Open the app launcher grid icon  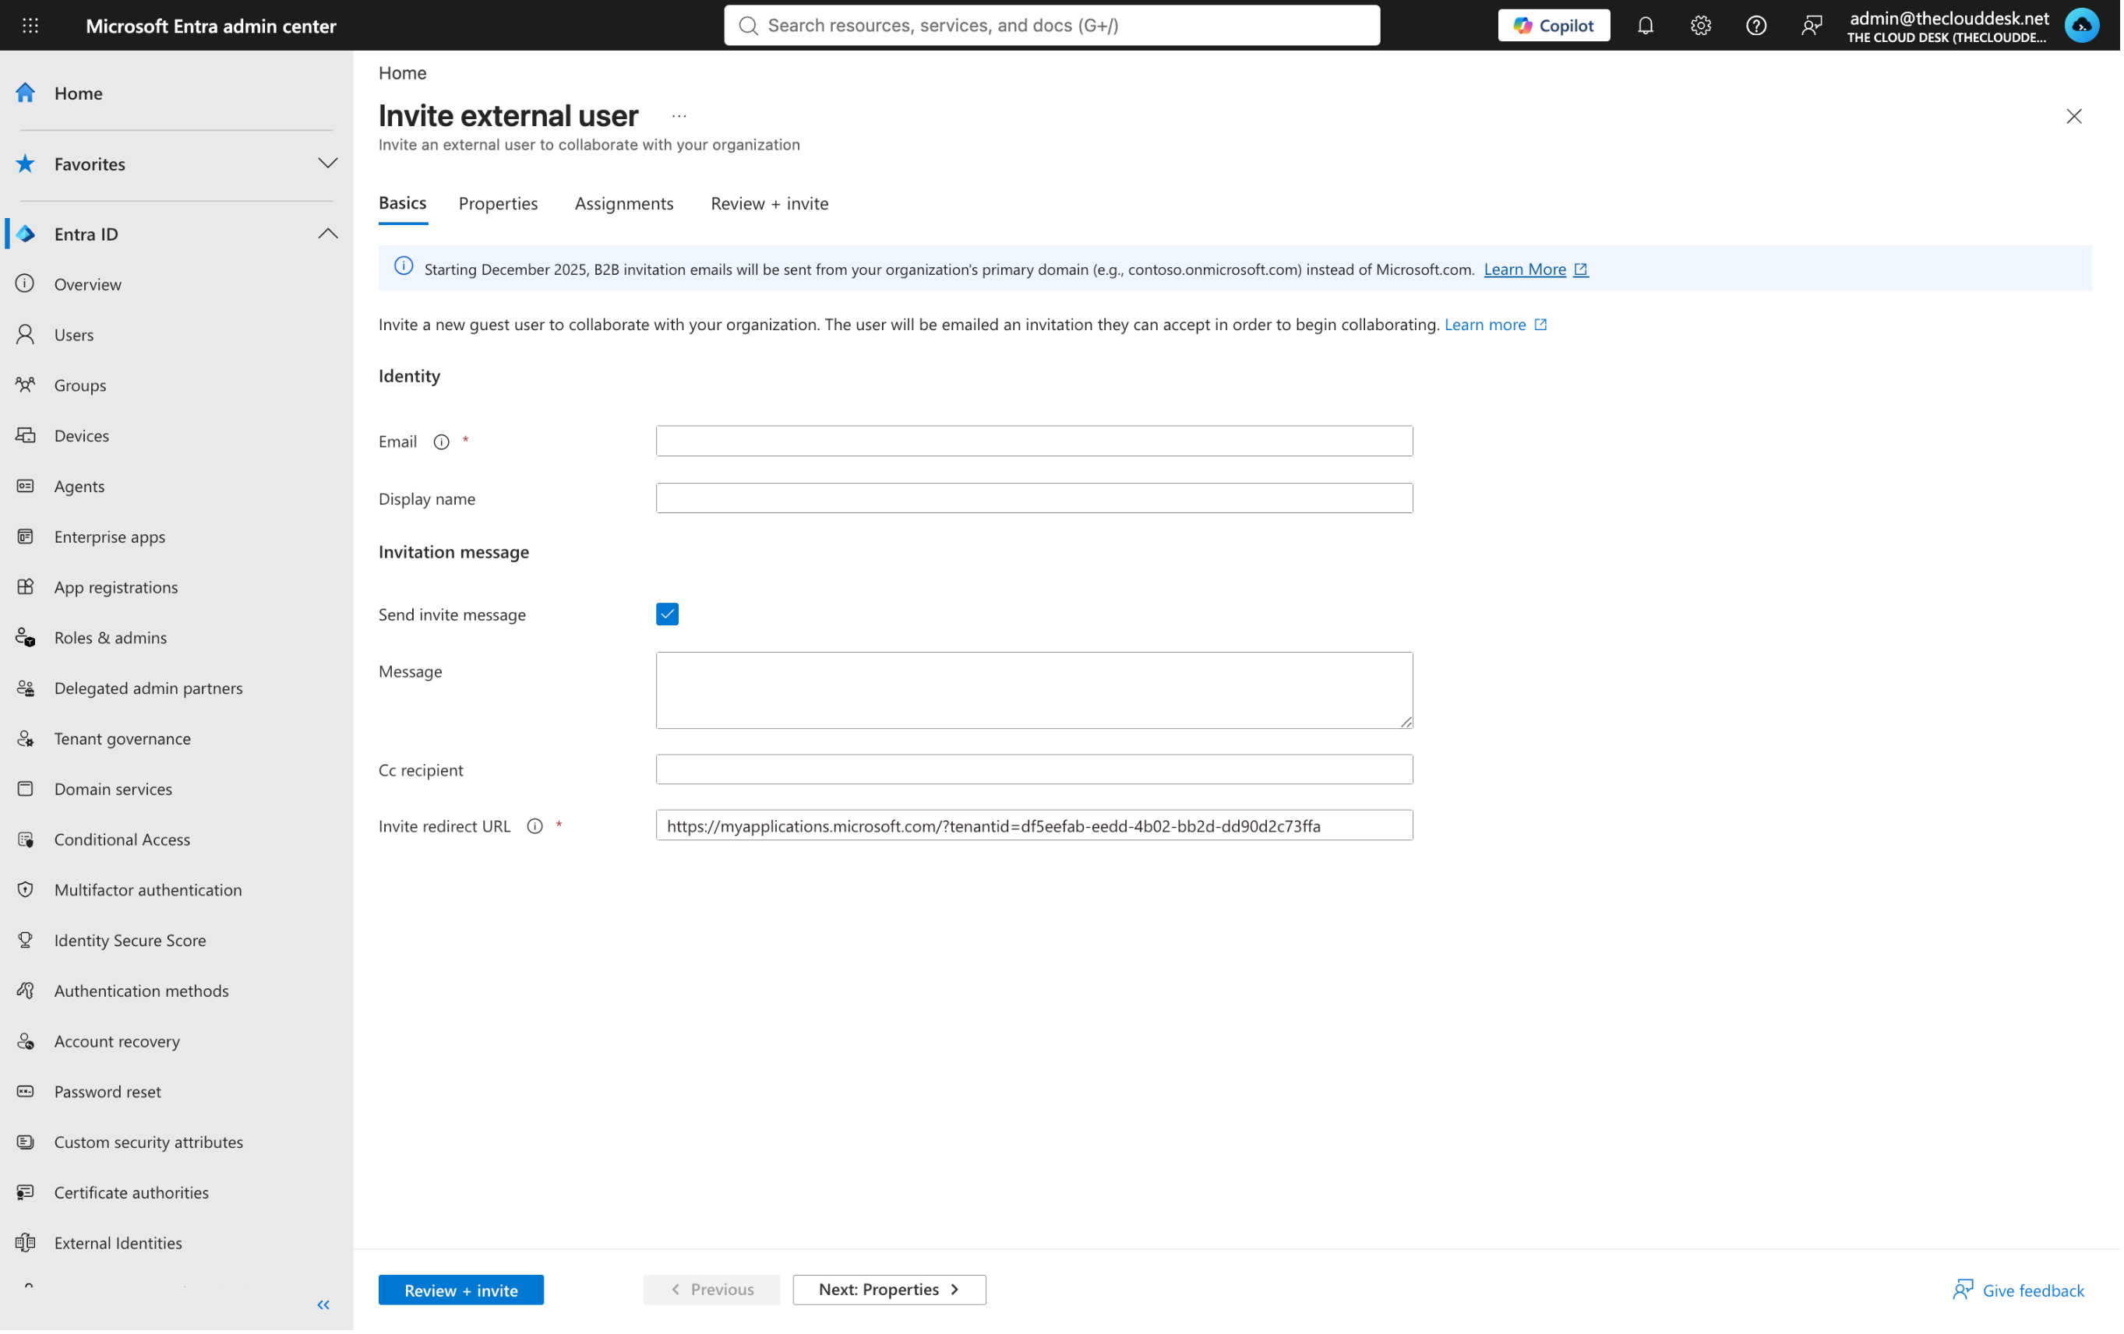tap(30, 26)
